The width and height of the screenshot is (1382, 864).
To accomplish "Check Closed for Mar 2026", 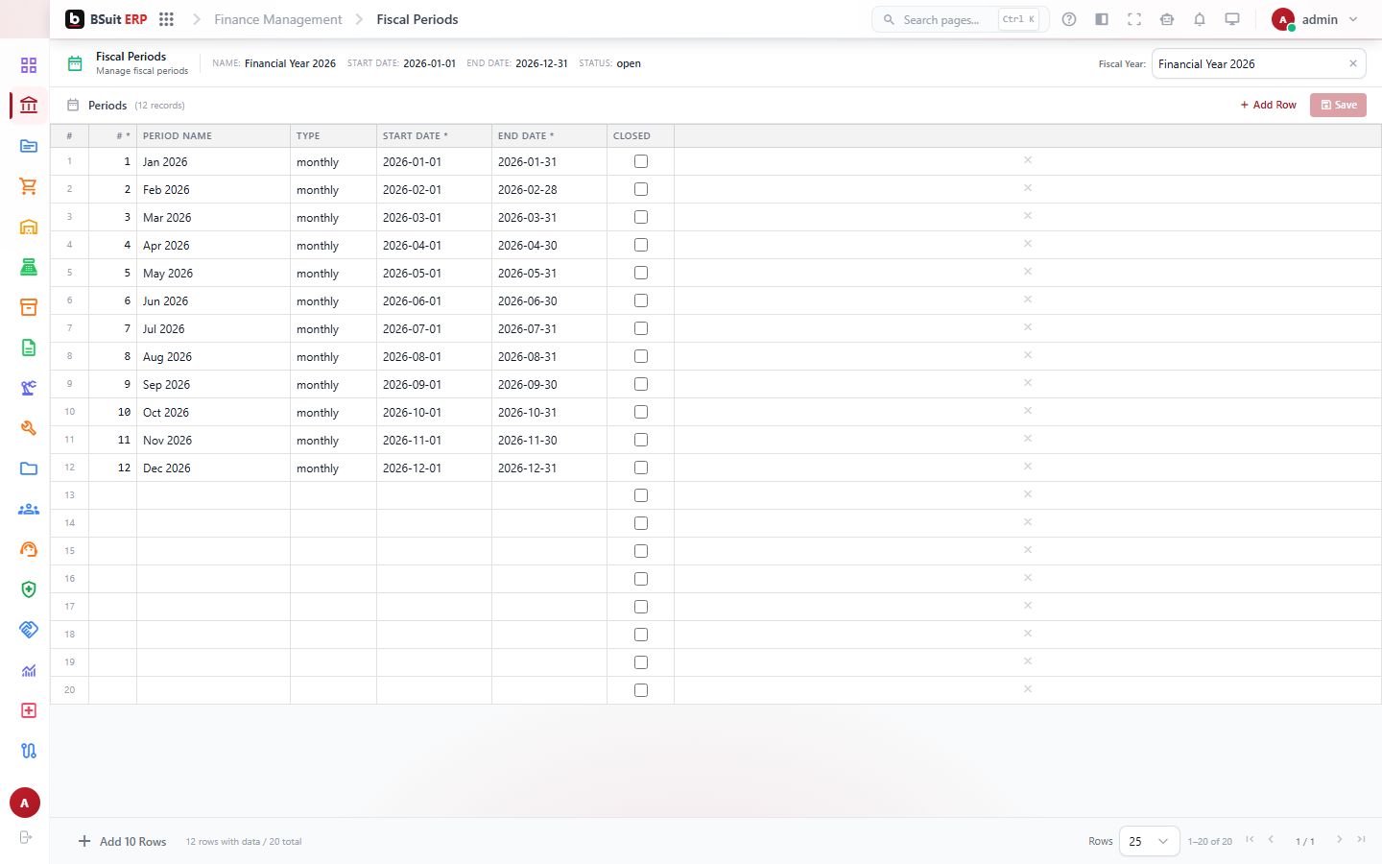I will (641, 217).
